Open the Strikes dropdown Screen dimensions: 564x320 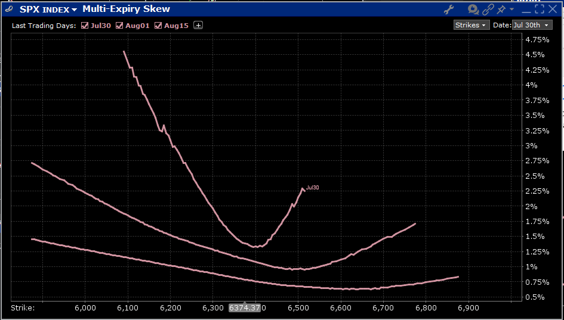pos(471,25)
